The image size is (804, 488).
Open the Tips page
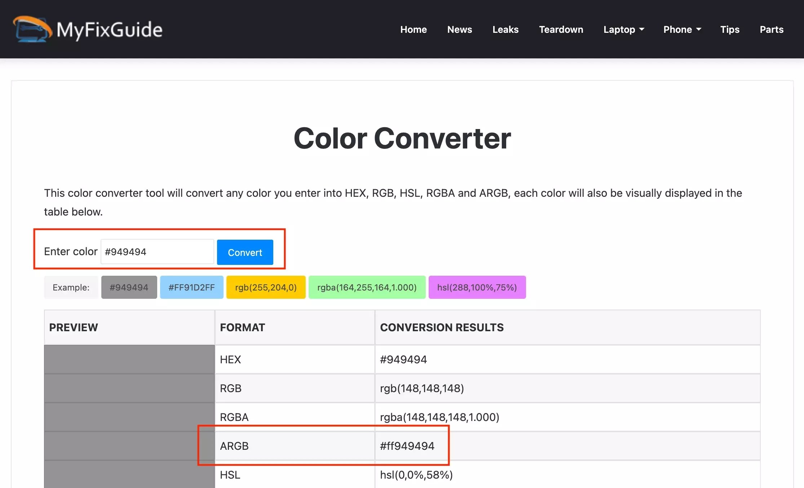coord(729,30)
